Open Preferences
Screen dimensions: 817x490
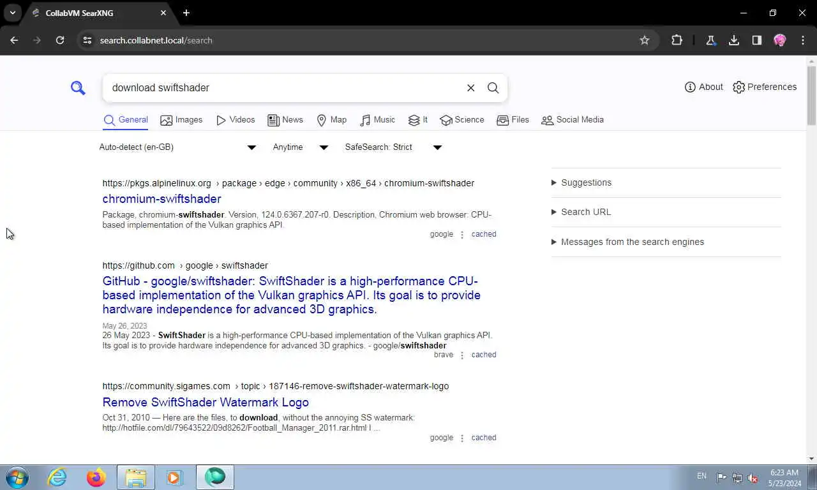[x=765, y=87]
